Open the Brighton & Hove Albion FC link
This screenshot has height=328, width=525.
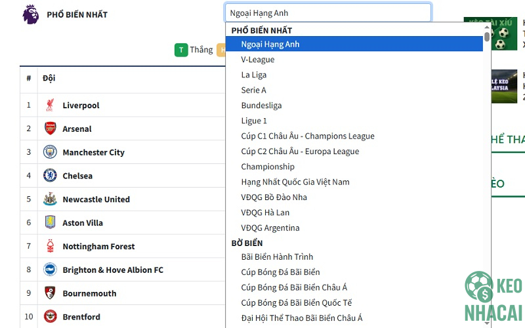(113, 270)
